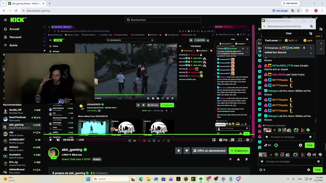Open user options icon beside report
The image size is (326, 183).
point(247,159)
